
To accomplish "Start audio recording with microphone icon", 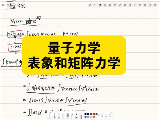I will pyautogui.click(x=130, y=5).
